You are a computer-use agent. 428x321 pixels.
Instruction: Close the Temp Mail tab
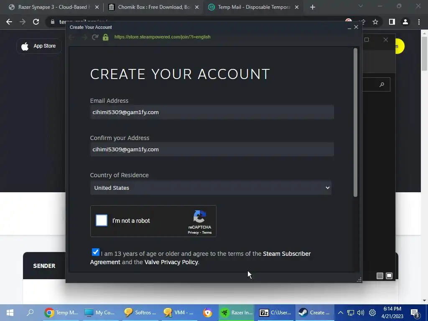coord(297,8)
